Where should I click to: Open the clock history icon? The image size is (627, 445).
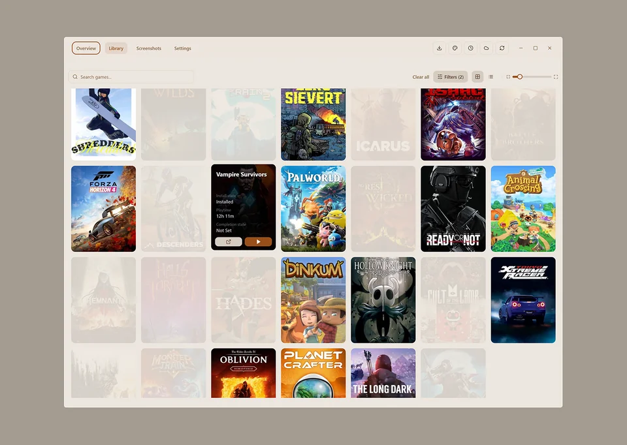pos(471,48)
